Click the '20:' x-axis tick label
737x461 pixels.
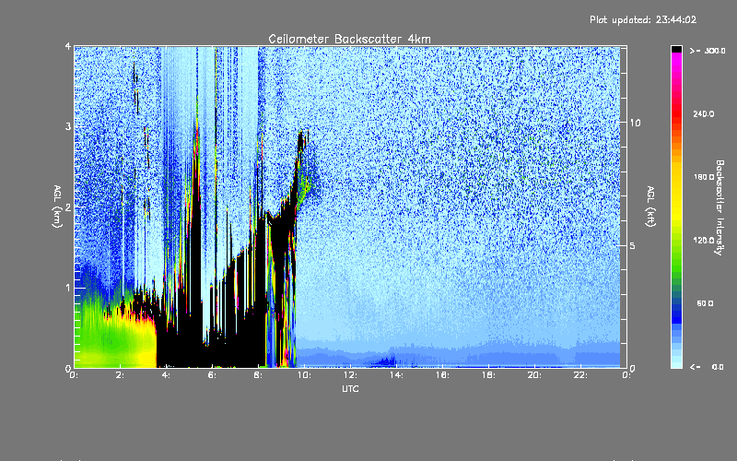coord(534,375)
